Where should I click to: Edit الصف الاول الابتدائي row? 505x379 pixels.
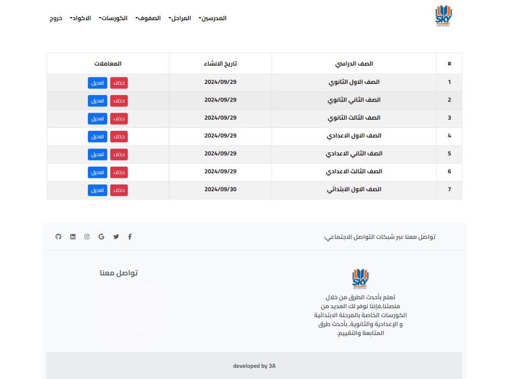click(x=97, y=190)
